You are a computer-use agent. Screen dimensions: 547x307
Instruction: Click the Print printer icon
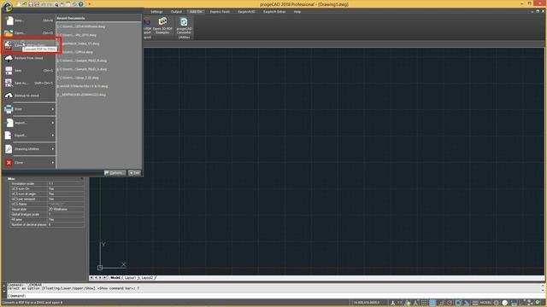[9, 109]
